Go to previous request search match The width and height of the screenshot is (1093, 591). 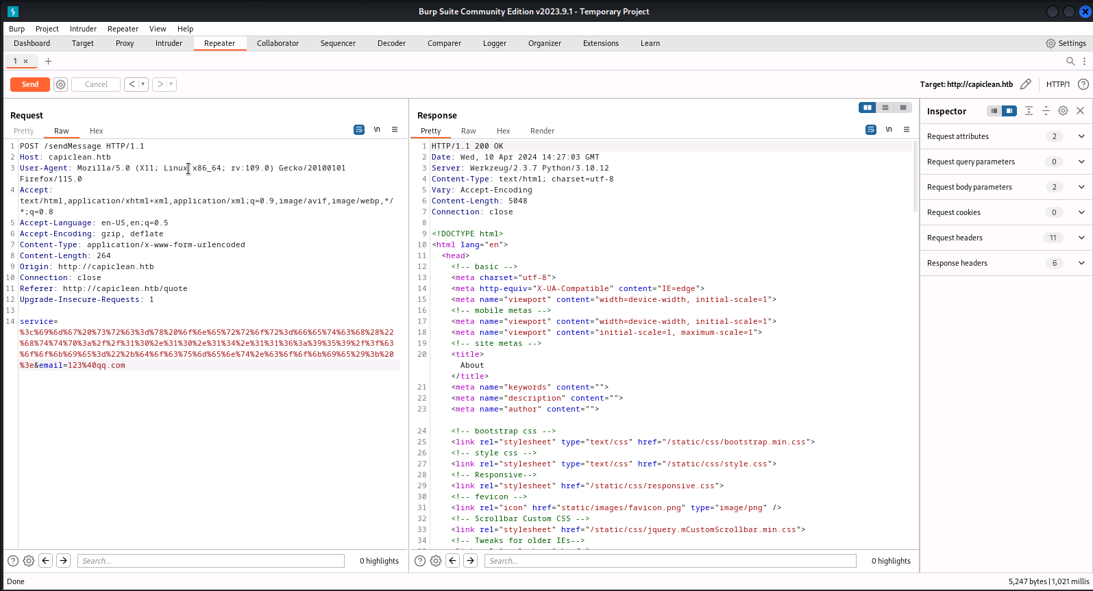click(x=46, y=561)
